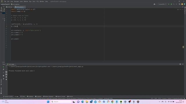Image resolution: width=186 pixels, height=104 pixels.
Task: Open the Bookmarks tool window side tab
Action: coord(1,90)
